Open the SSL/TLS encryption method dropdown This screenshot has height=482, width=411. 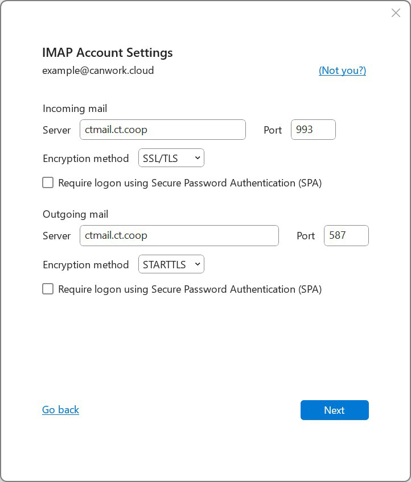coord(171,159)
